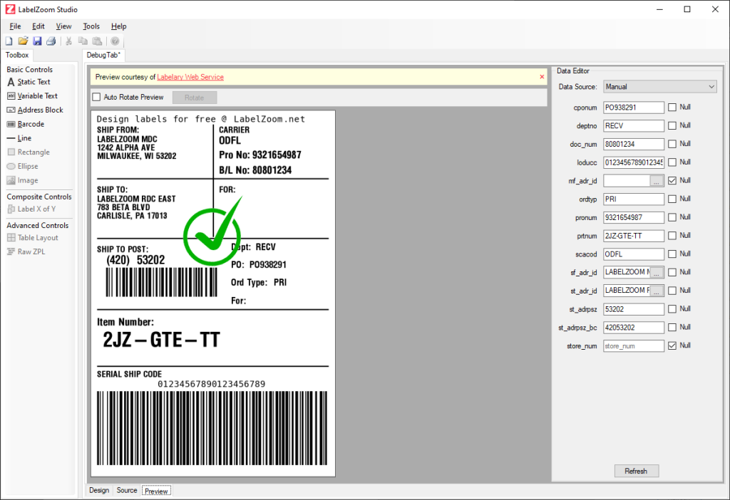Image resolution: width=730 pixels, height=500 pixels.
Task: Check Null for st_adrpsz_bc
Action: tap(672, 328)
